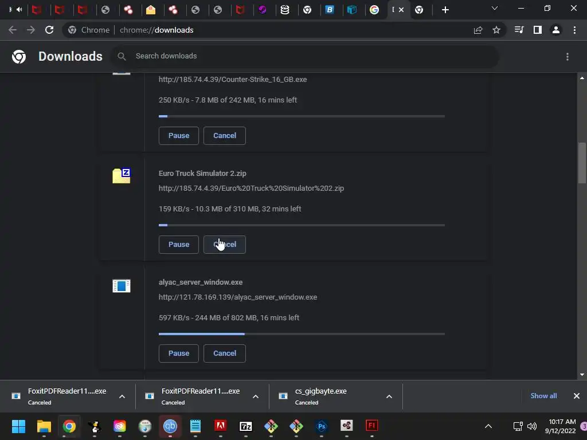The image size is (587, 440).
Task: Click the zip file icon for Euro Truck Simulator
Action: click(122, 176)
